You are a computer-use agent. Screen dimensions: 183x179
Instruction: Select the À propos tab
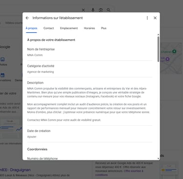pyautogui.click(x=31, y=28)
